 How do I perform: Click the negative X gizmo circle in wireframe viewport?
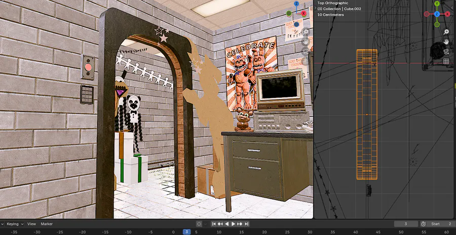coord(427,14)
